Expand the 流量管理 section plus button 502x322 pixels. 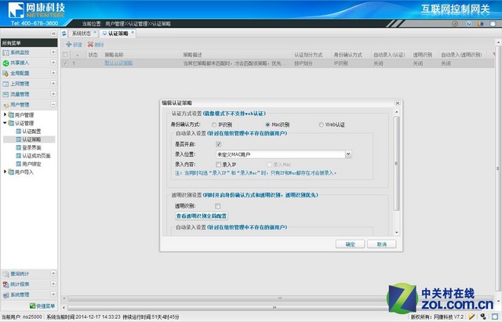(53, 94)
